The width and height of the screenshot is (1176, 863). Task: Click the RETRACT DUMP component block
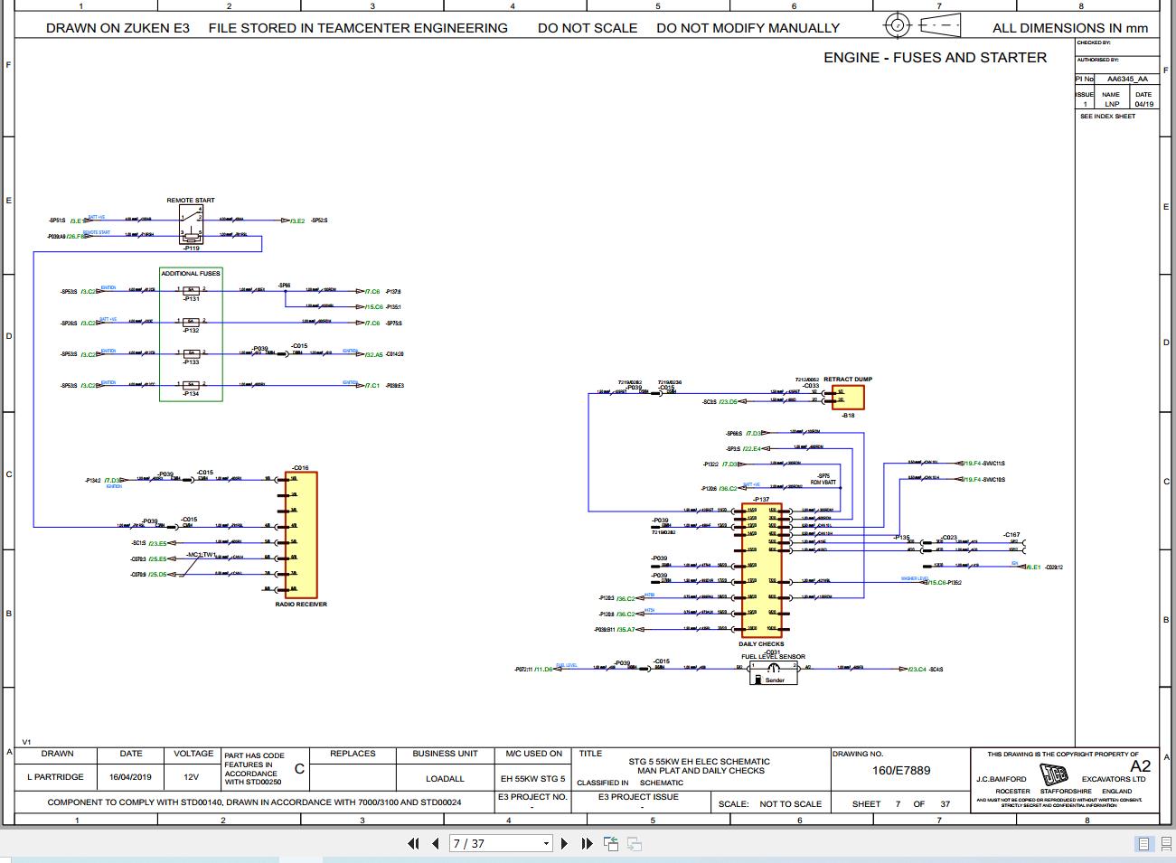(848, 396)
